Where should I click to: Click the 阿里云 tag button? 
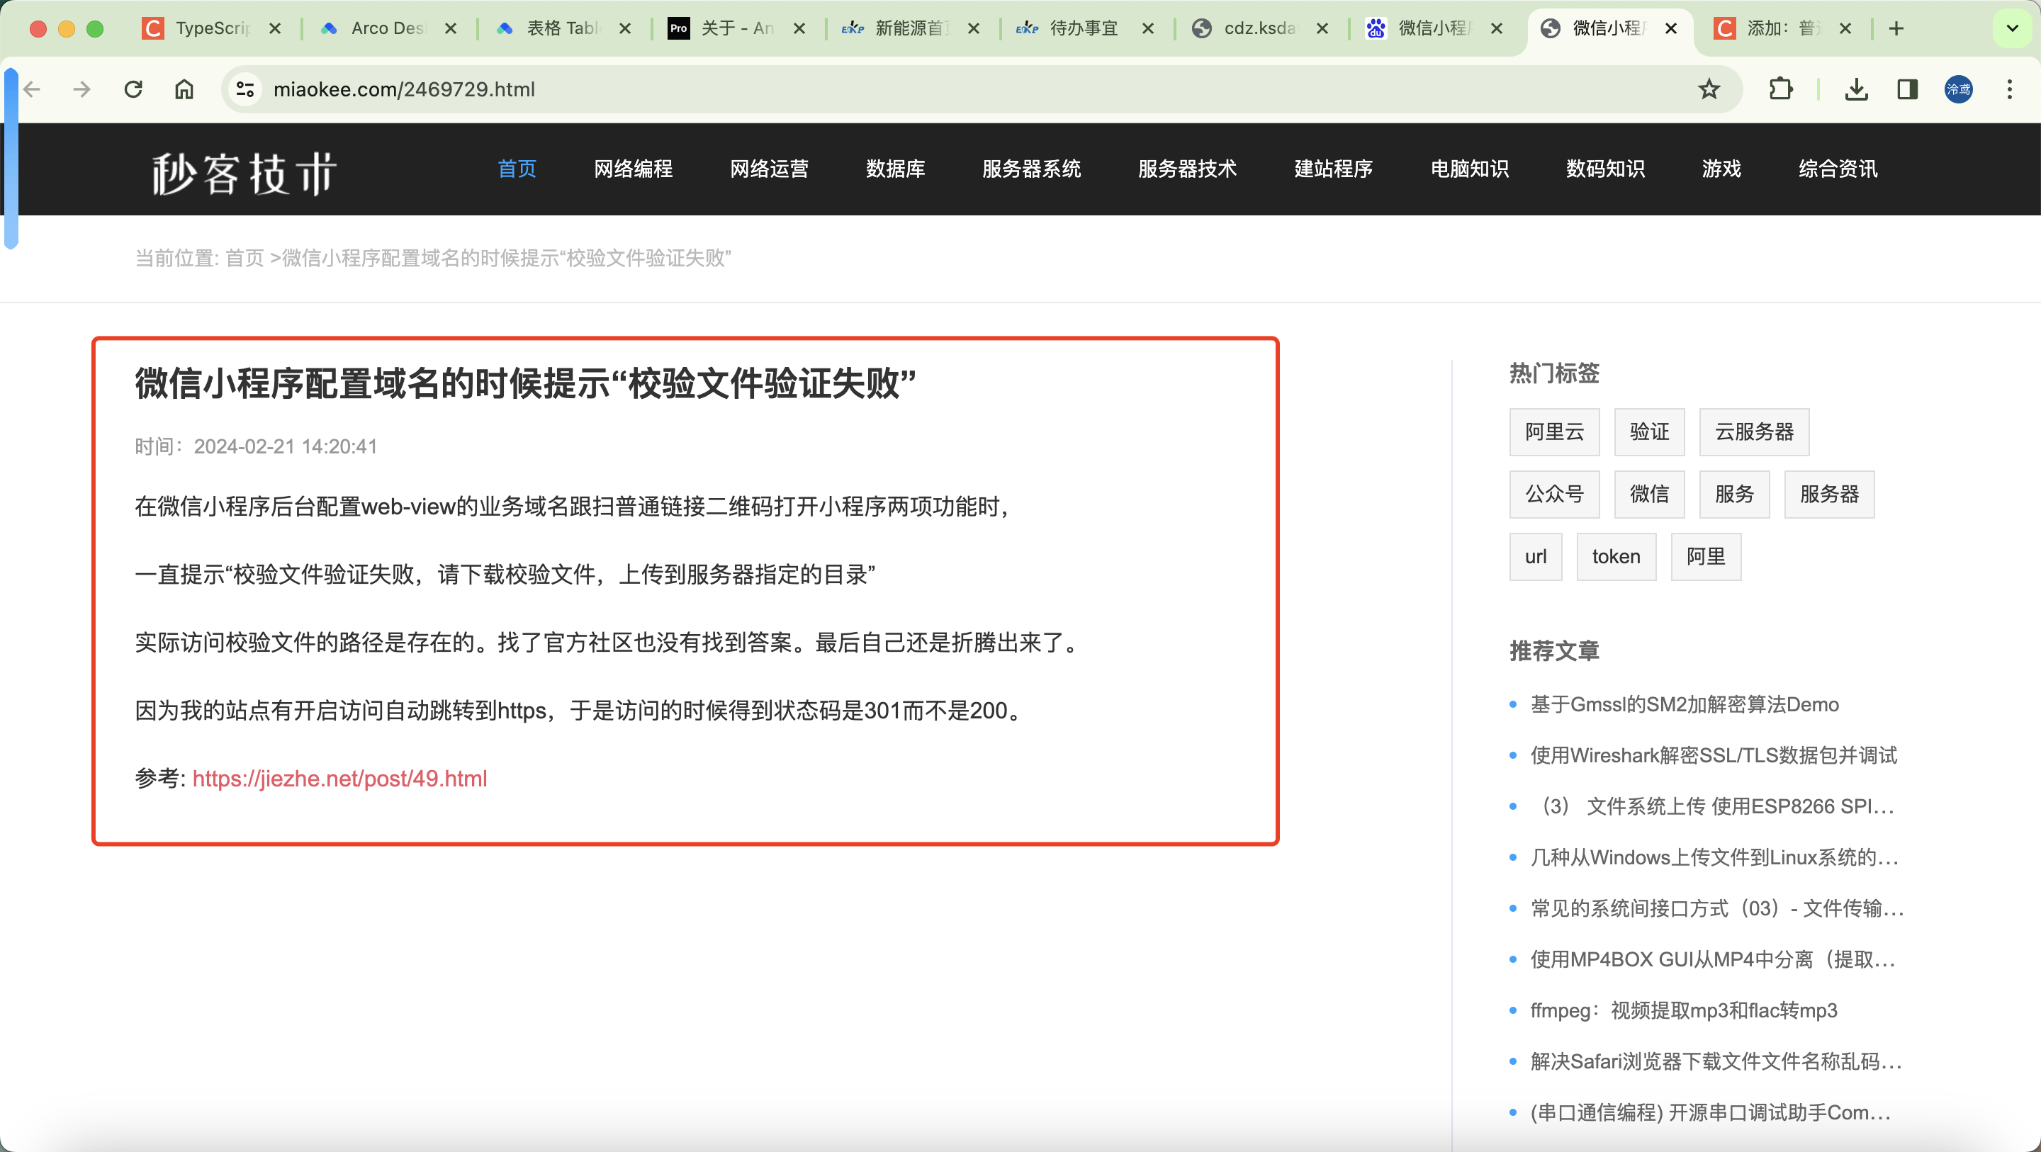[x=1553, y=431]
